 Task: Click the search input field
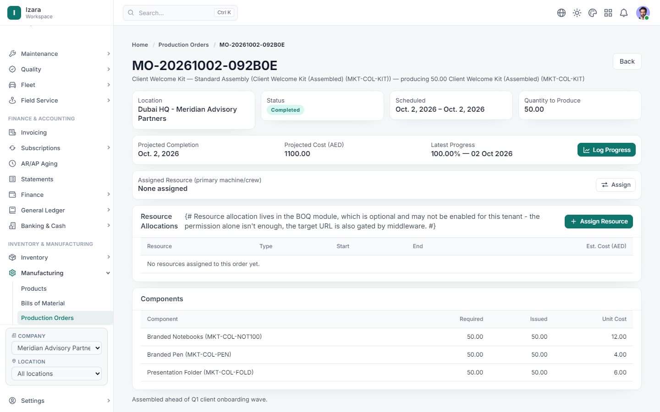(x=180, y=13)
